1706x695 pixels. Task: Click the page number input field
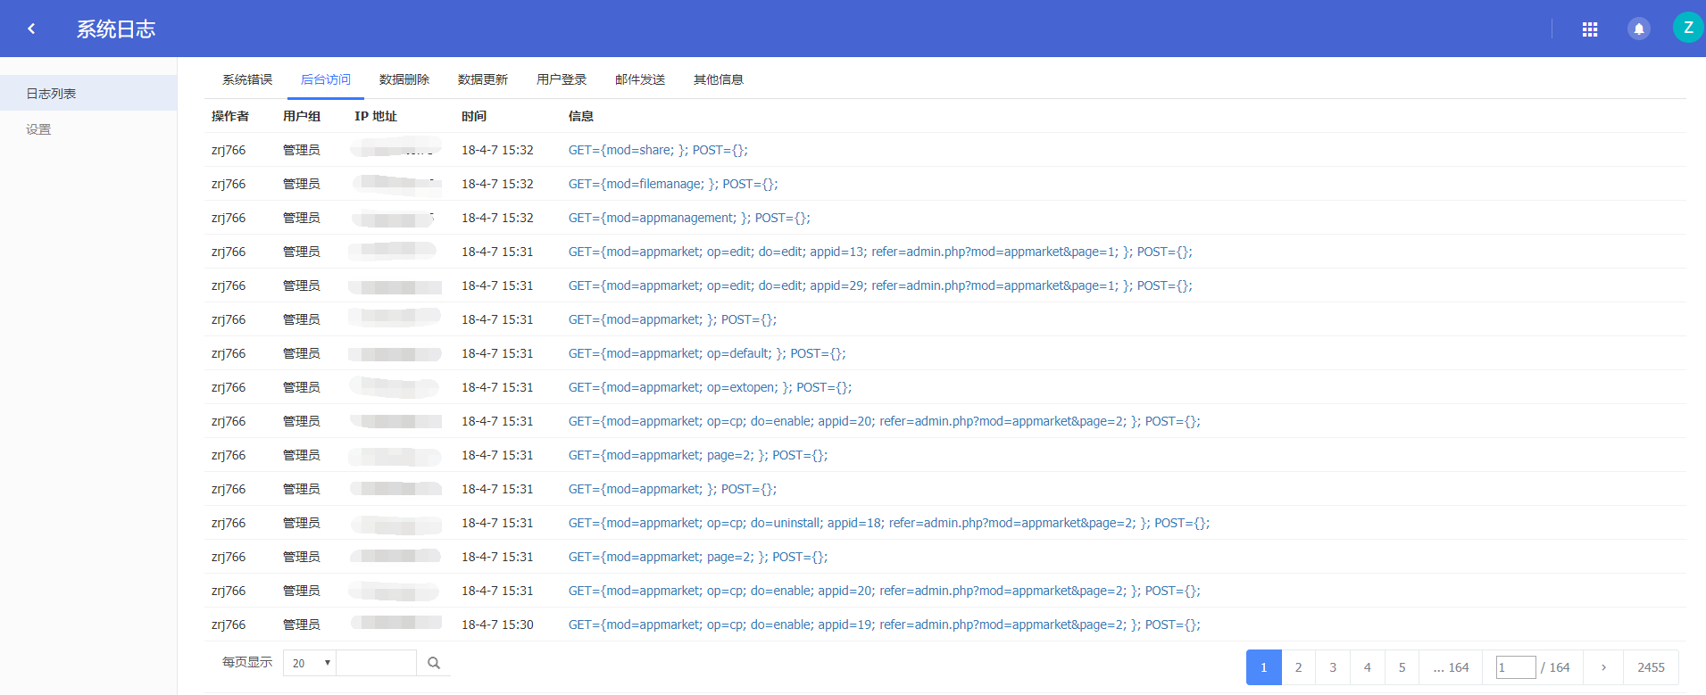(x=1515, y=667)
